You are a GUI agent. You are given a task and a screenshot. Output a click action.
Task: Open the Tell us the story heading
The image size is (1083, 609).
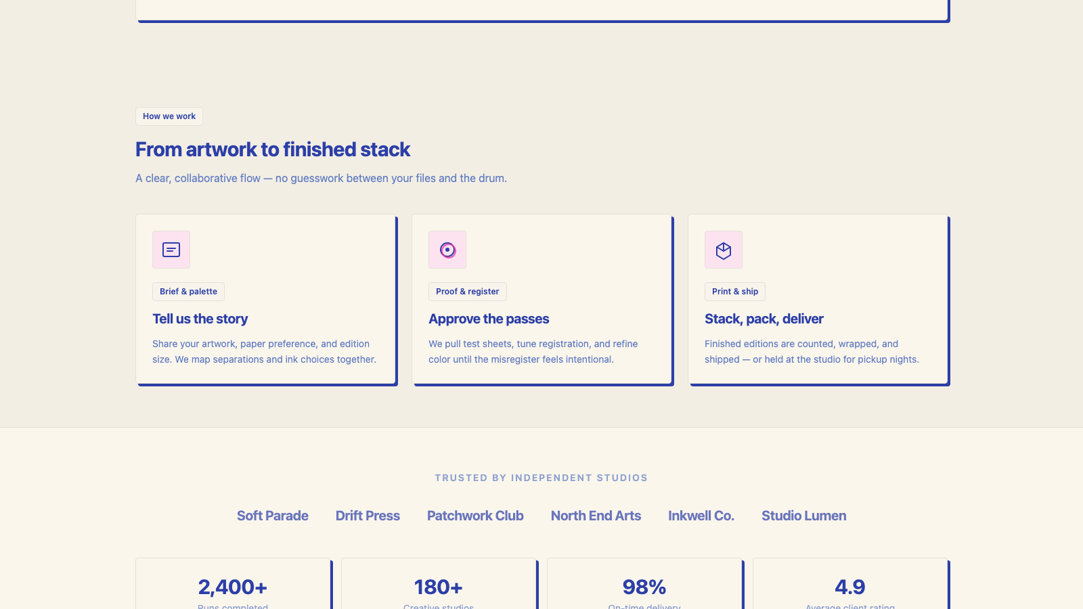[x=200, y=319]
